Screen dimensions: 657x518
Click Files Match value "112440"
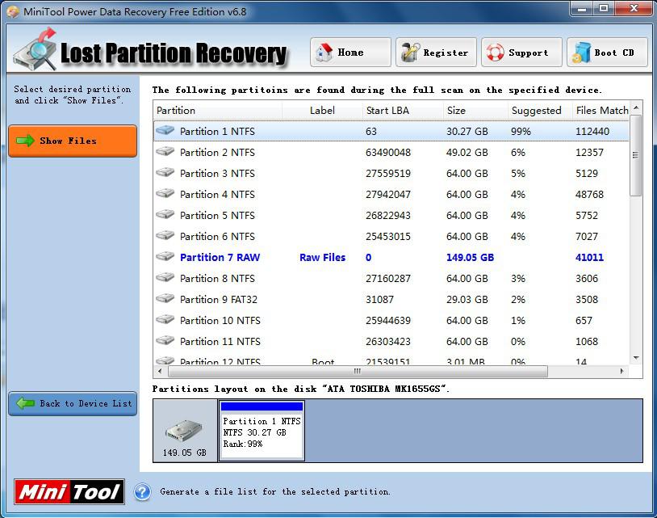click(x=592, y=131)
